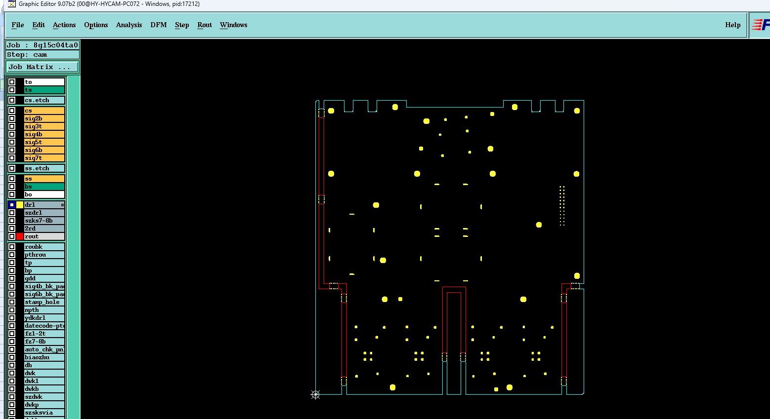The image size is (770, 419).
Task: Select the dwk1 layer name
Action: point(44,381)
